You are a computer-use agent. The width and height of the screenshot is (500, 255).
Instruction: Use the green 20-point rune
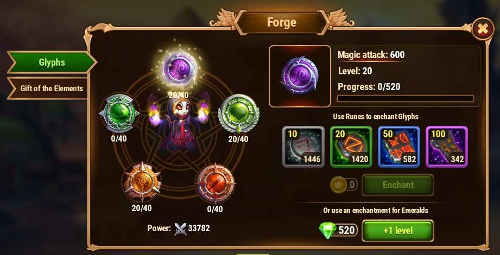351,146
